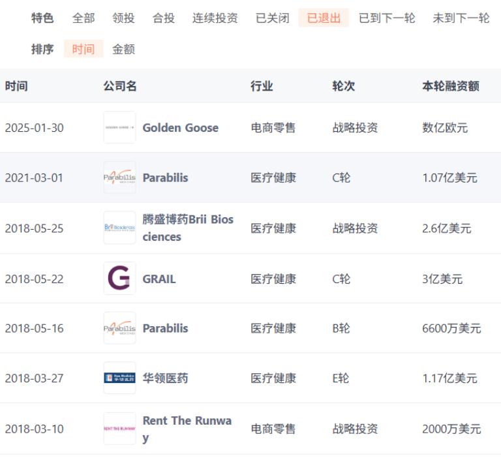The width and height of the screenshot is (501, 458).
Task: Click the 1.07亿美元 amount
Action: point(450,177)
